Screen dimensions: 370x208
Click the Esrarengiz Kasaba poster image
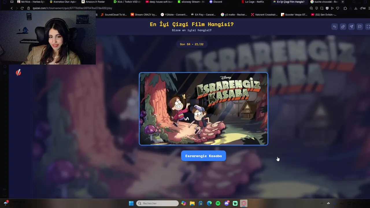tap(203, 109)
